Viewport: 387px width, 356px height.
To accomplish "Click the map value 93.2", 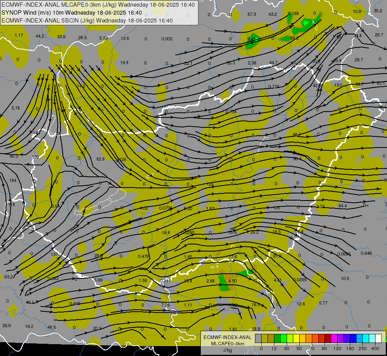I will (x=8, y=277).
